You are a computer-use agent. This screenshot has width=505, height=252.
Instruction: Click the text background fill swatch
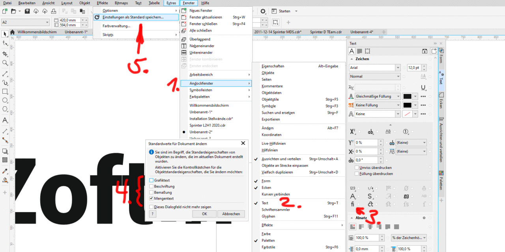point(408,105)
